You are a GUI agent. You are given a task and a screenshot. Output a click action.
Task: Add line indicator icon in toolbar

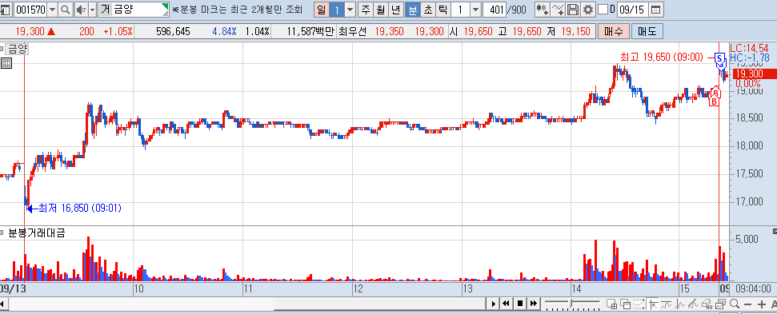[x=558, y=9]
